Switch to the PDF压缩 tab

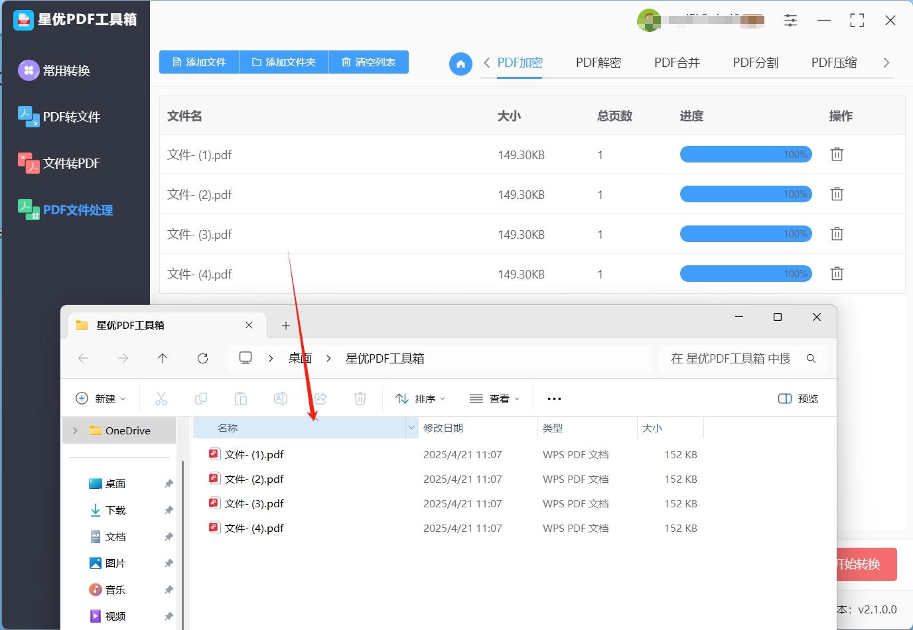coord(834,63)
